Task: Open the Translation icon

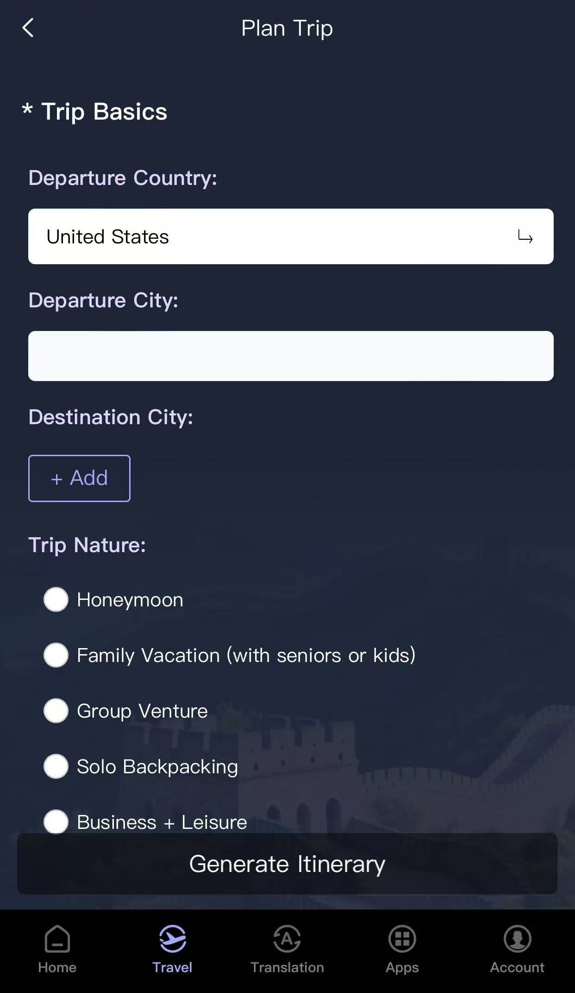Action: pyautogui.click(x=287, y=938)
